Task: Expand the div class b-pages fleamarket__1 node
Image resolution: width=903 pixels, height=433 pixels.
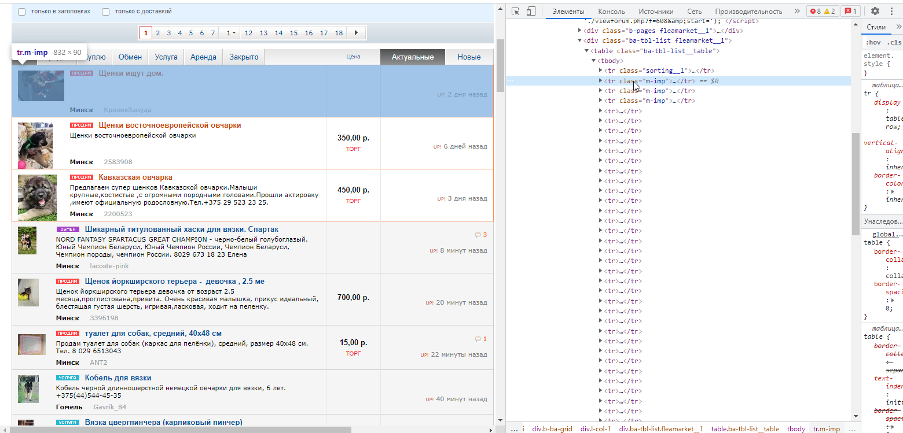Action: 580,31
